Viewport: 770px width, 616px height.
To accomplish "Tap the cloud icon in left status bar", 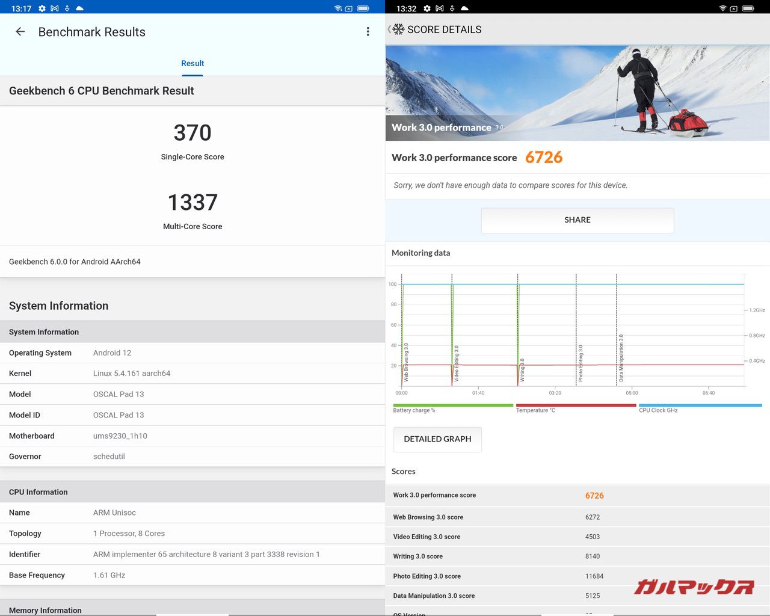I will [x=79, y=8].
